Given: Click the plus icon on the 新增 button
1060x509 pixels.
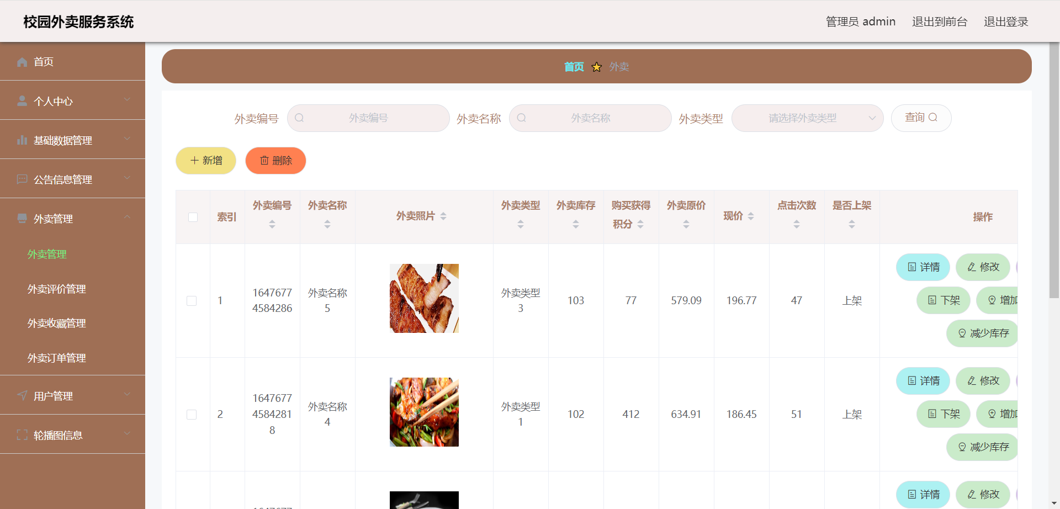Looking at the screenshot, I should coord(194,160).
